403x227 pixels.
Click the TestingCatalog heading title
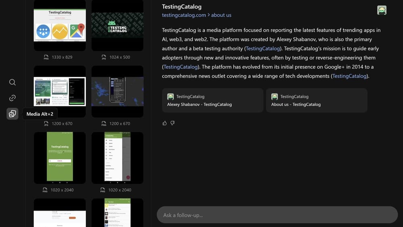(181, 6)
